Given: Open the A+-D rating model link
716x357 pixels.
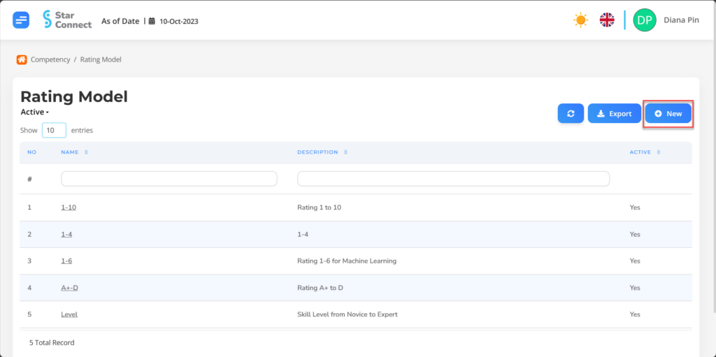Looking at the screenshot, I should click(x=69, y=288).
